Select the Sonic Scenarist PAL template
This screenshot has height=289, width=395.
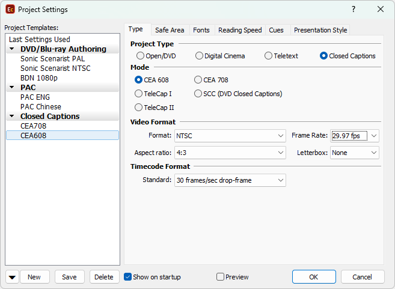(53, 59)
